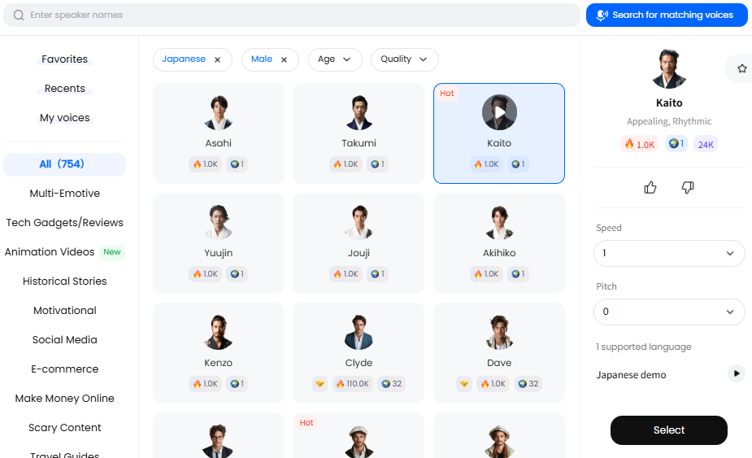The width and height of the screenshot is (752, 458).
Task: Click Dave's premium diamond badge
Action: coord(463,384)
